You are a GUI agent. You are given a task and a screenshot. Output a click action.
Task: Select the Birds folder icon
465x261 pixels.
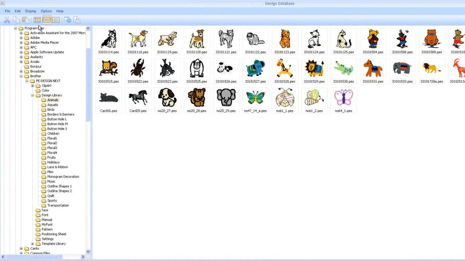pos(44,109)
